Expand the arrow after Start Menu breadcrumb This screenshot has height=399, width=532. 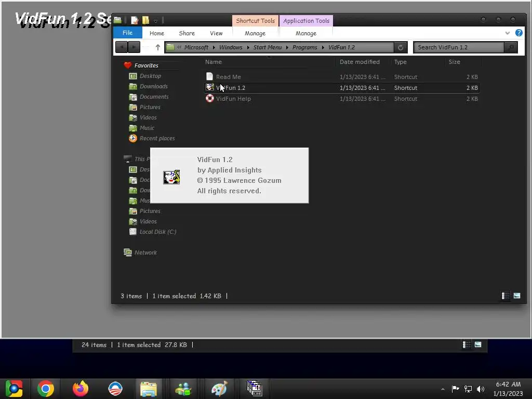287,47
